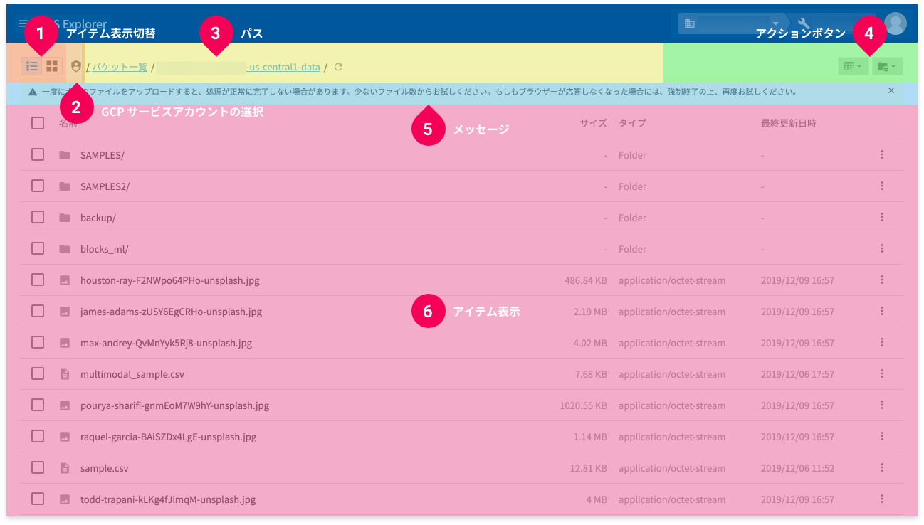Open sample.csv file name
The width and height of the screenshot is (924, 525).
tap(105, 468)
